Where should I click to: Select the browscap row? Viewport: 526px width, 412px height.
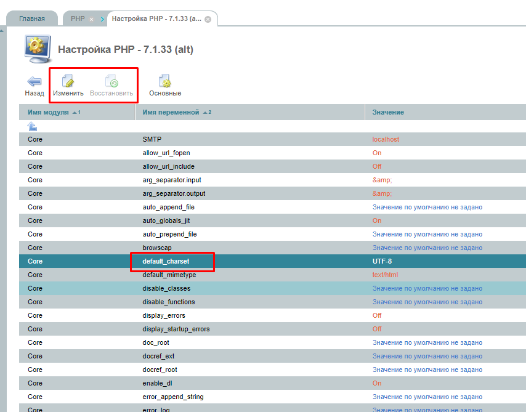coord(272,248)
